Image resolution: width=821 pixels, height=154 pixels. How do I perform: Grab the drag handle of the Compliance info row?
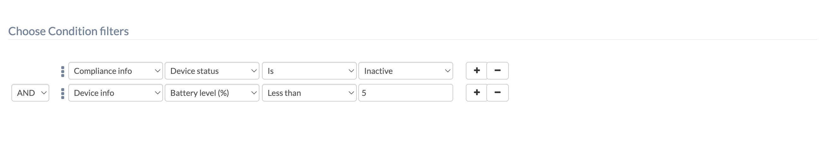[63, 71]
